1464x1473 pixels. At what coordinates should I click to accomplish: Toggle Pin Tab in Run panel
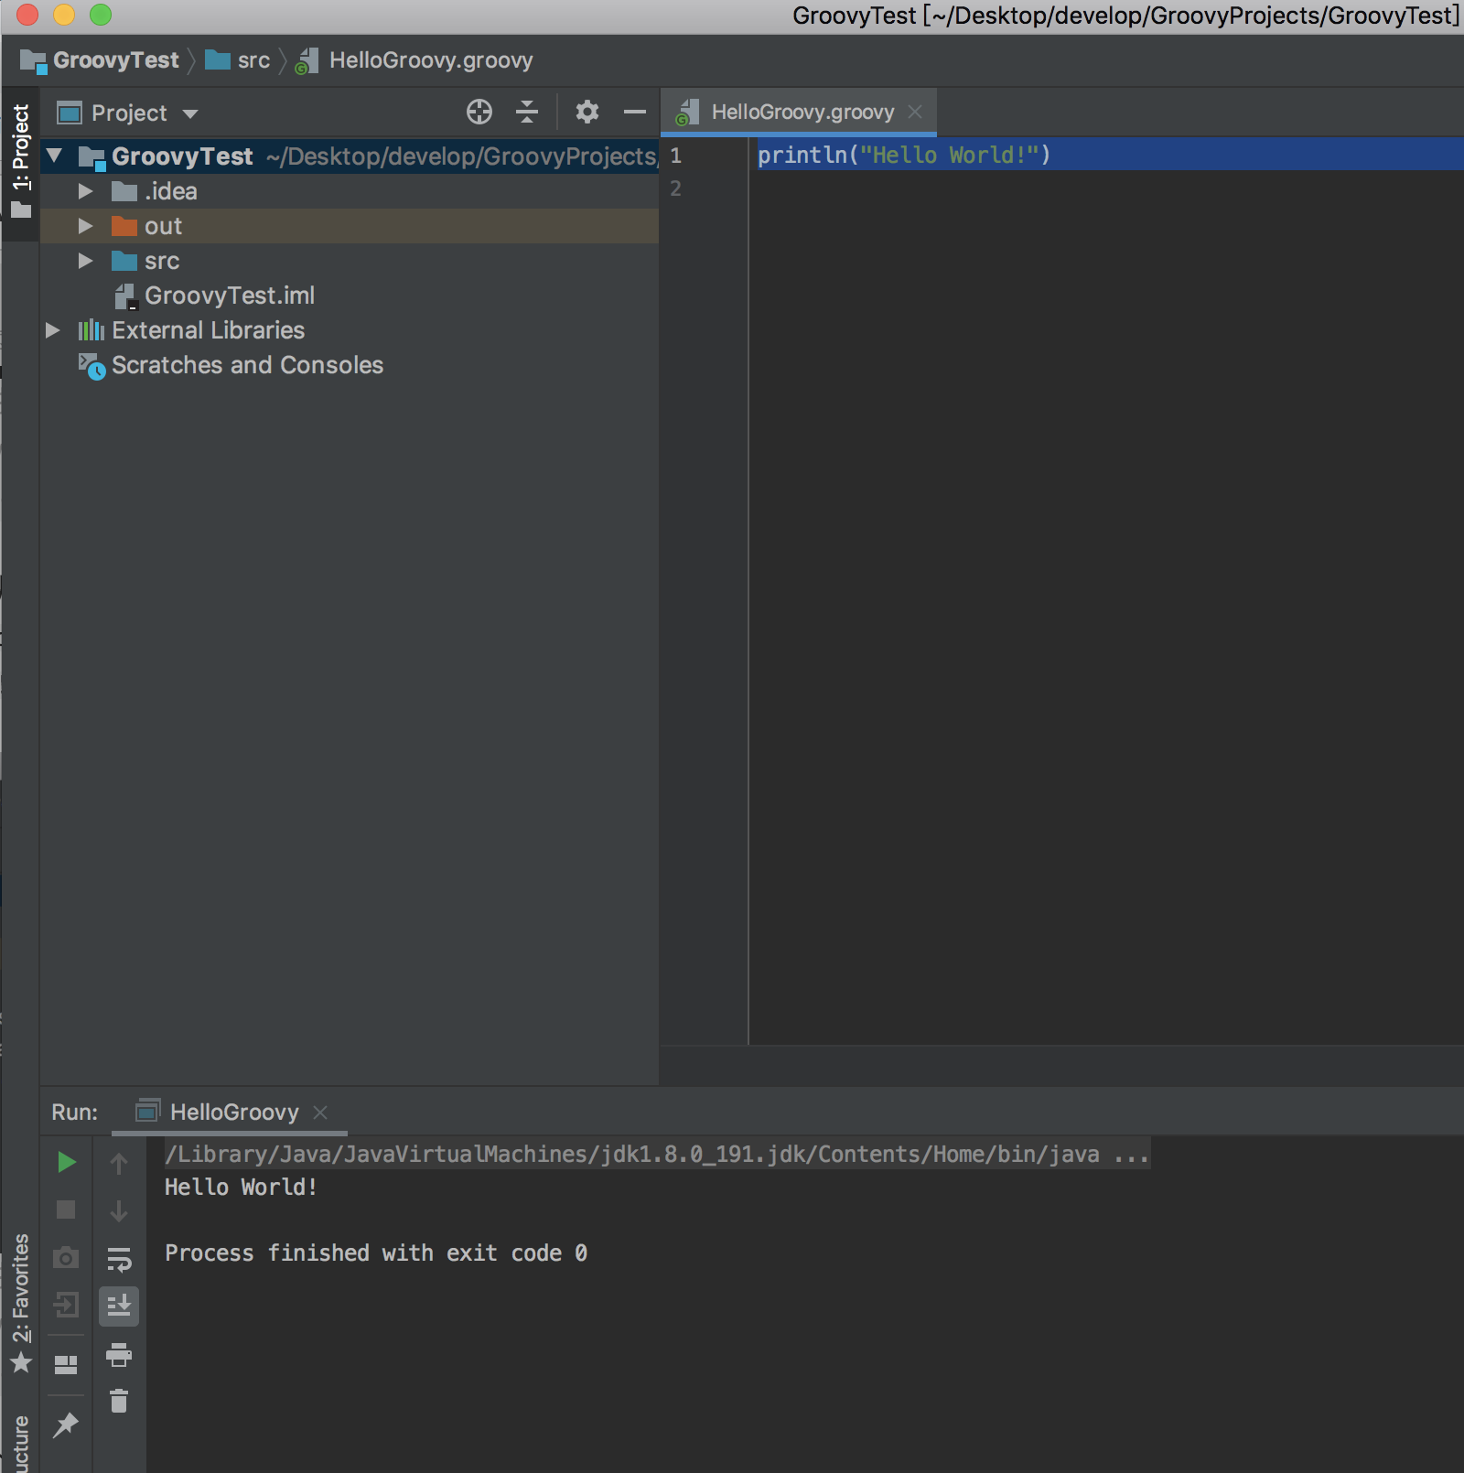66,1425
